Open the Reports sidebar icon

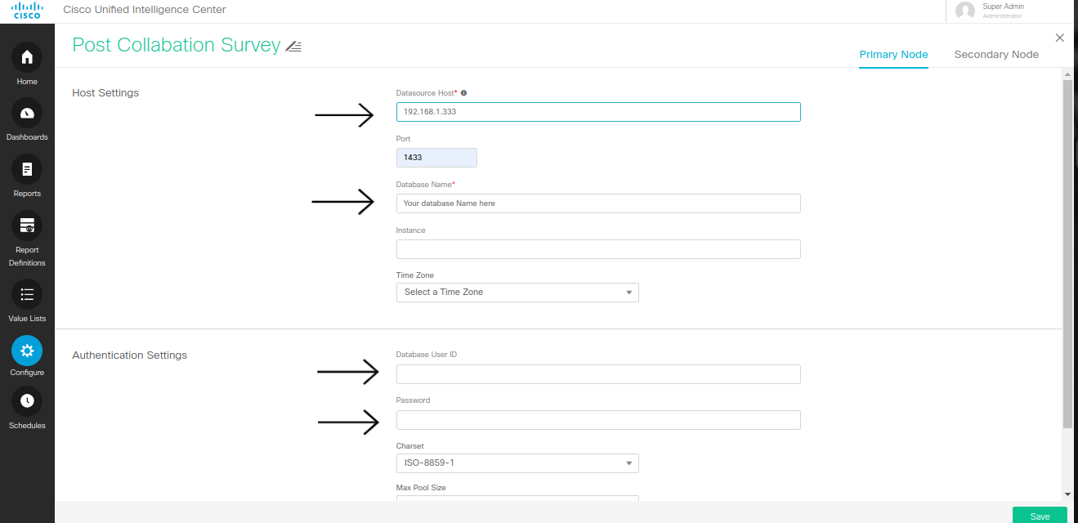coord(27,170)
